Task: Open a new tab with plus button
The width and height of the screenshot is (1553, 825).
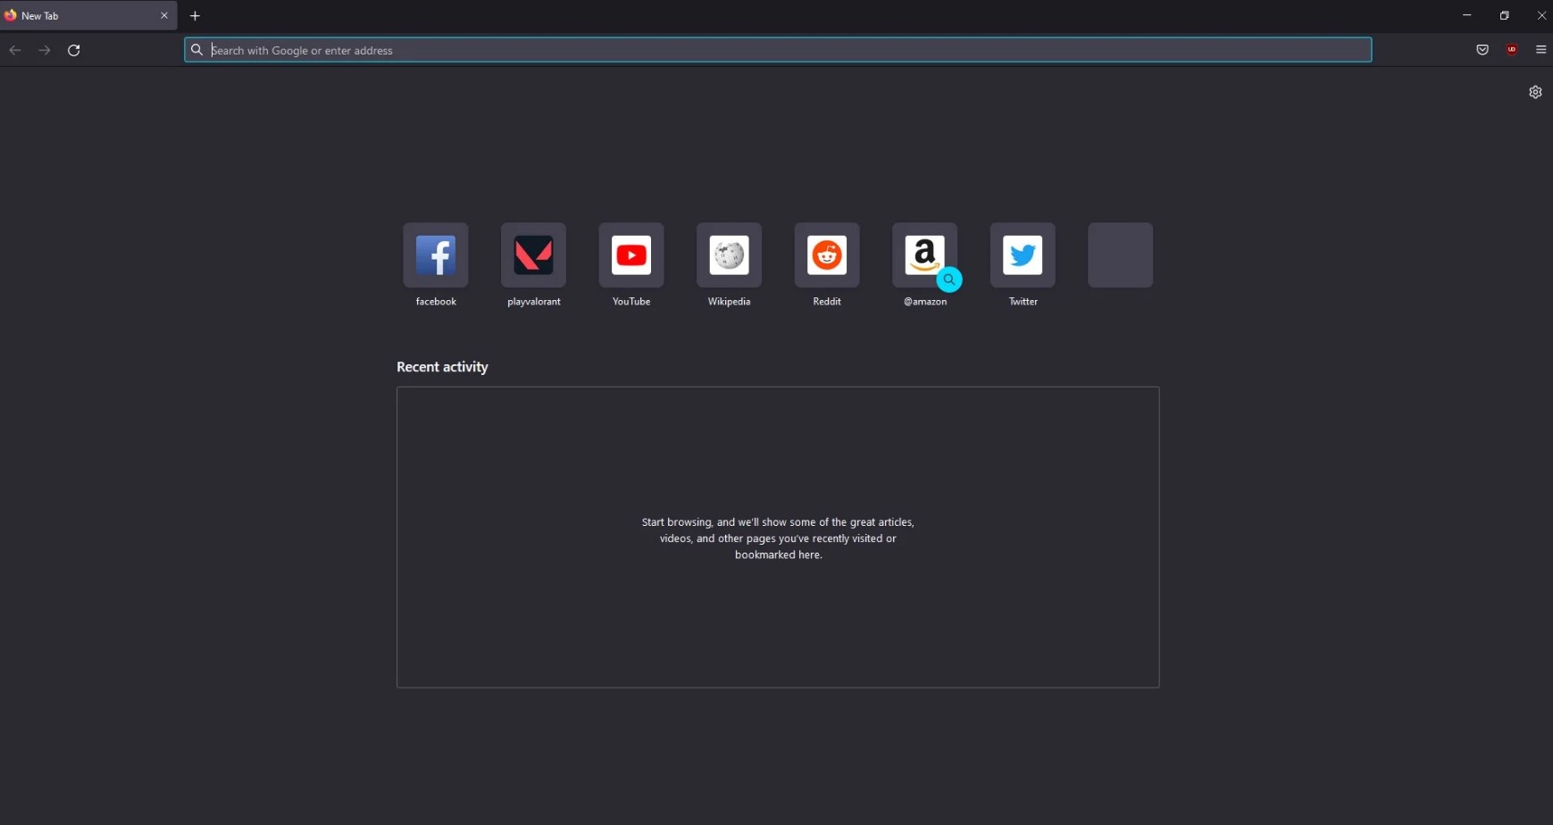Action: point(196,16)
